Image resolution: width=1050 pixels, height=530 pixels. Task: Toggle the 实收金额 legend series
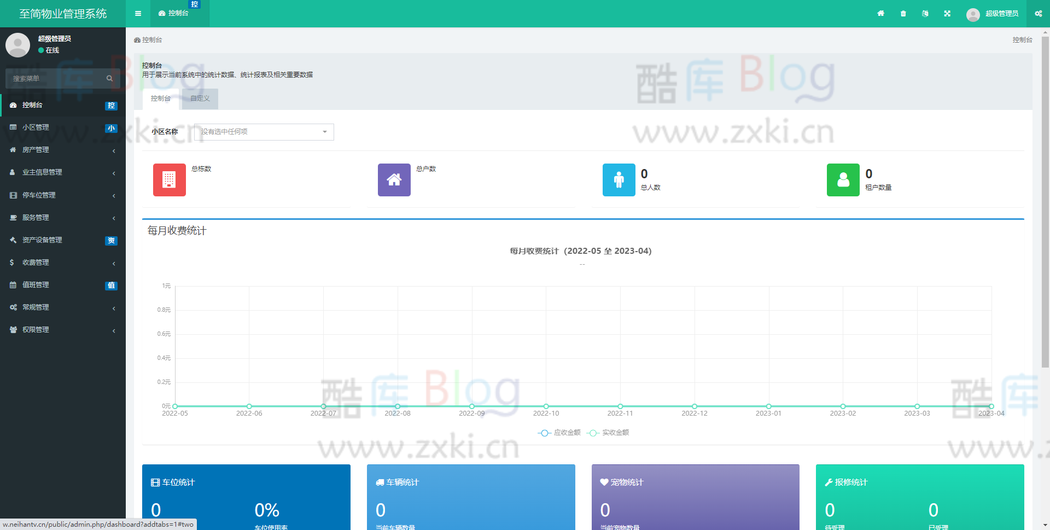(608, 433)
